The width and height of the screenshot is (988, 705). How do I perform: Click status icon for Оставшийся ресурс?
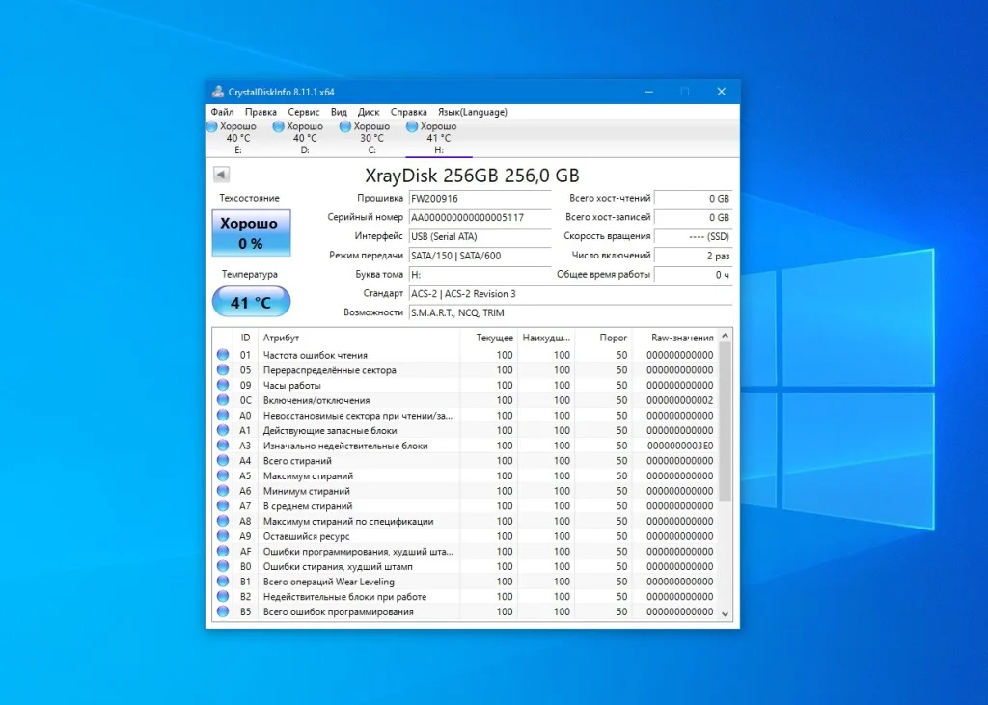tap(223, 536)
